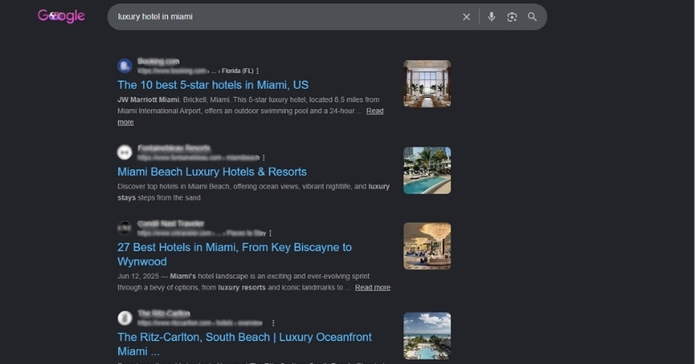
Task: Clear the search box with the X icon
Action: coord(467,17)
